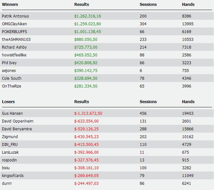This screenshot has height=190, width=214.
Task: Click Gus Hansen's result $-1.313.672,50
Action: (88, 113)
